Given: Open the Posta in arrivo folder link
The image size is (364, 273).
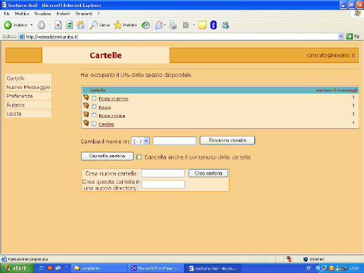Looking at the screenshot, I should point(114,99).
